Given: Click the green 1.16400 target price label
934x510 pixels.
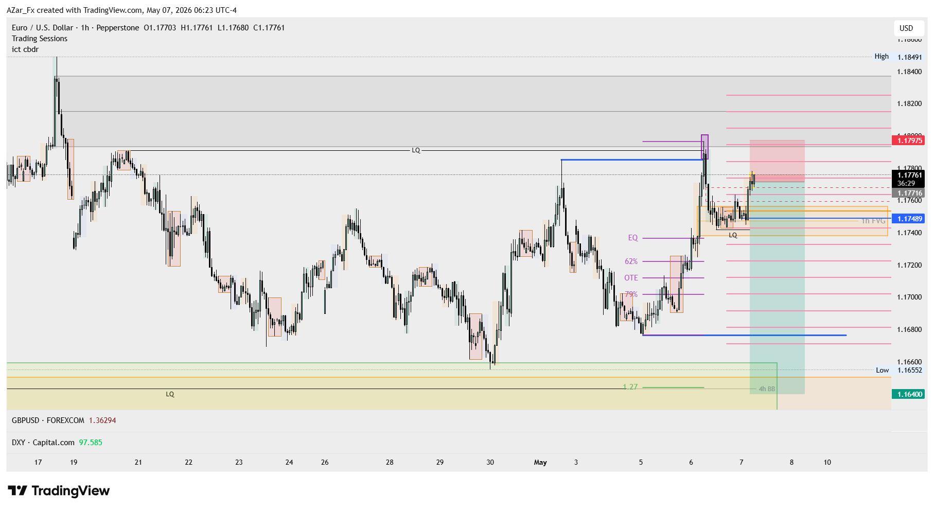Looking at the screenshot, I should point(908,394).
